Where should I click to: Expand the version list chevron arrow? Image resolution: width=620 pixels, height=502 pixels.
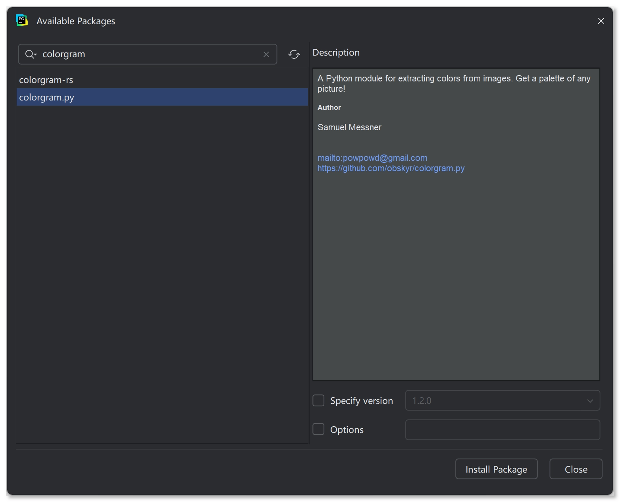click(x=590, y=401)
